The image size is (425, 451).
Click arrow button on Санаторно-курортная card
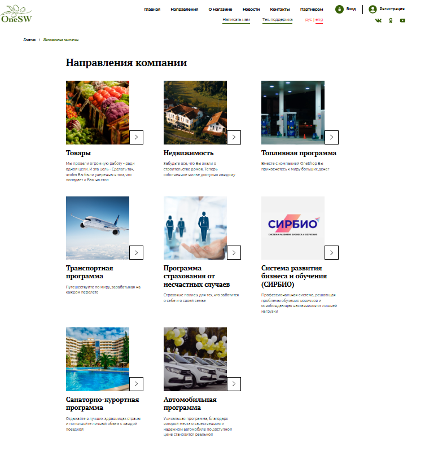pyautogui.click(x=136, y=384)
